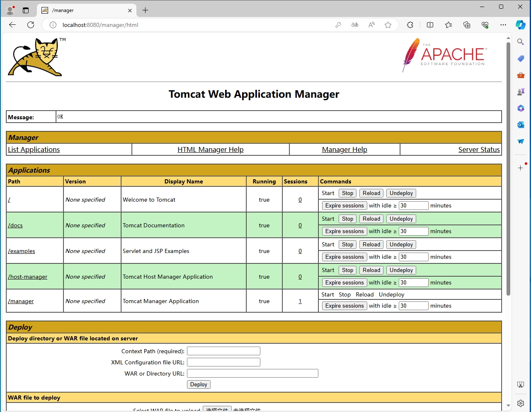Image resolution: width=531 pixels, height=412 pixels.
Task: Undeploy the root / application
Action: 401,193
